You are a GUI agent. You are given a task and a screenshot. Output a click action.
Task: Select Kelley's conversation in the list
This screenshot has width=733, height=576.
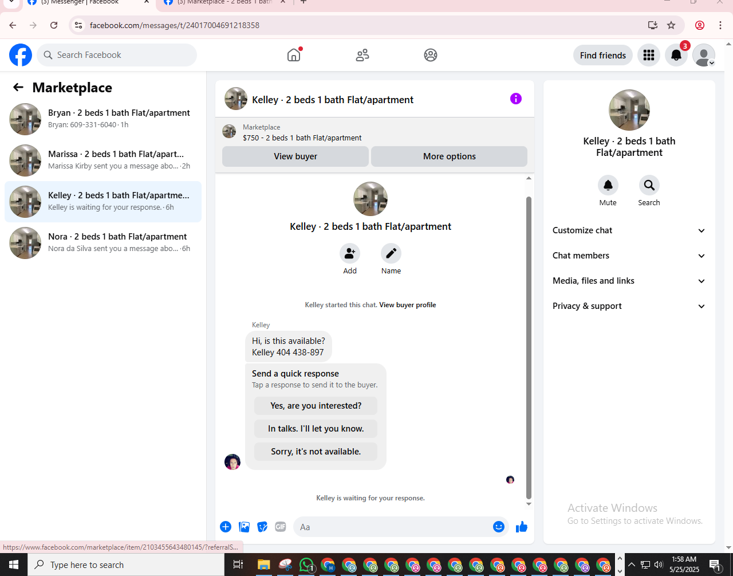[103, 202]
